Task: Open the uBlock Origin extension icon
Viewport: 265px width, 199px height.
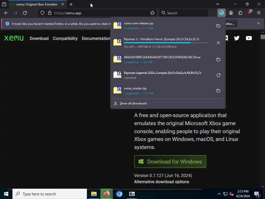Action: 250,13
